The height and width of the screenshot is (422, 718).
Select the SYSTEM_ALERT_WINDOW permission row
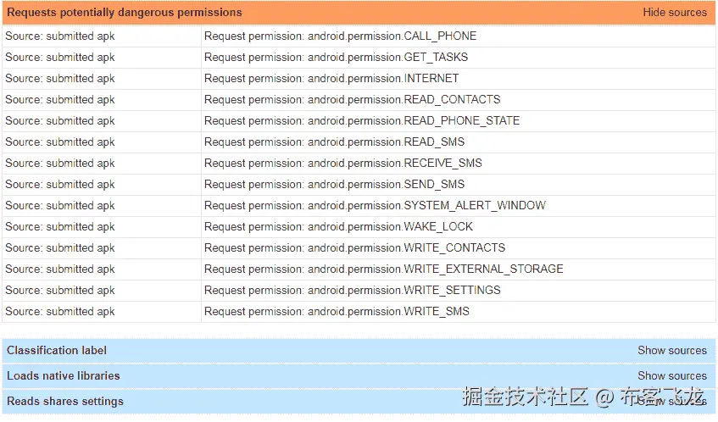(x=375, y=206)
